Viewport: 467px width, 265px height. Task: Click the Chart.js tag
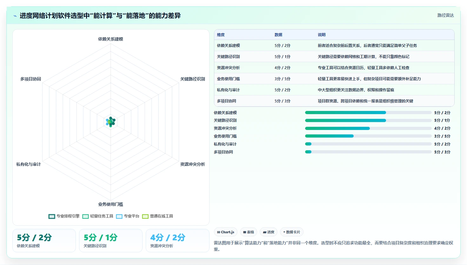[x=226, y=232]
